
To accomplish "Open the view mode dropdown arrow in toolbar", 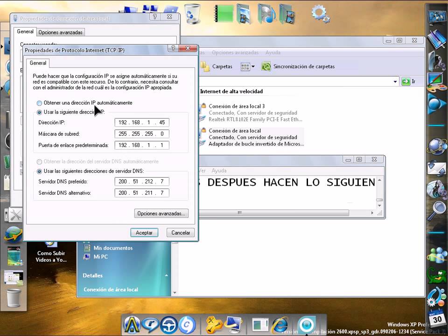I will click(x=253, y=67).
